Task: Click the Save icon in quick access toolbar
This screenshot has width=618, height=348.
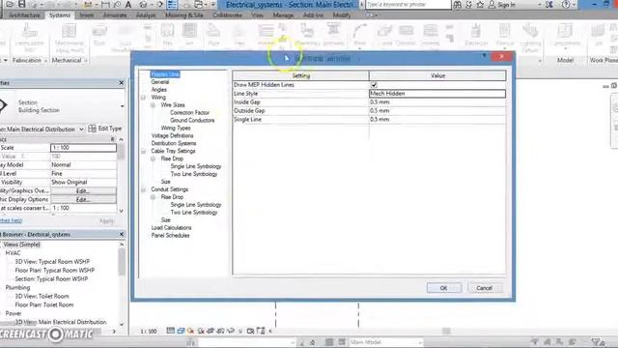Action: tap(21, 4)
